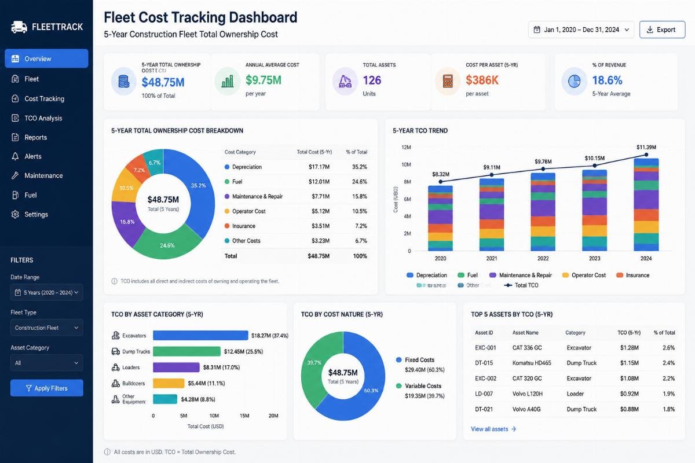Toggle Total TCO line legend entry
695x463 pixels.
coord(521,285)
